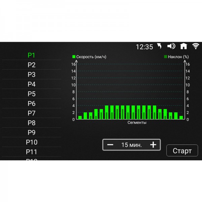Tap the back arrow icon in status bar

pyautogui.click(x=159, y=46)
